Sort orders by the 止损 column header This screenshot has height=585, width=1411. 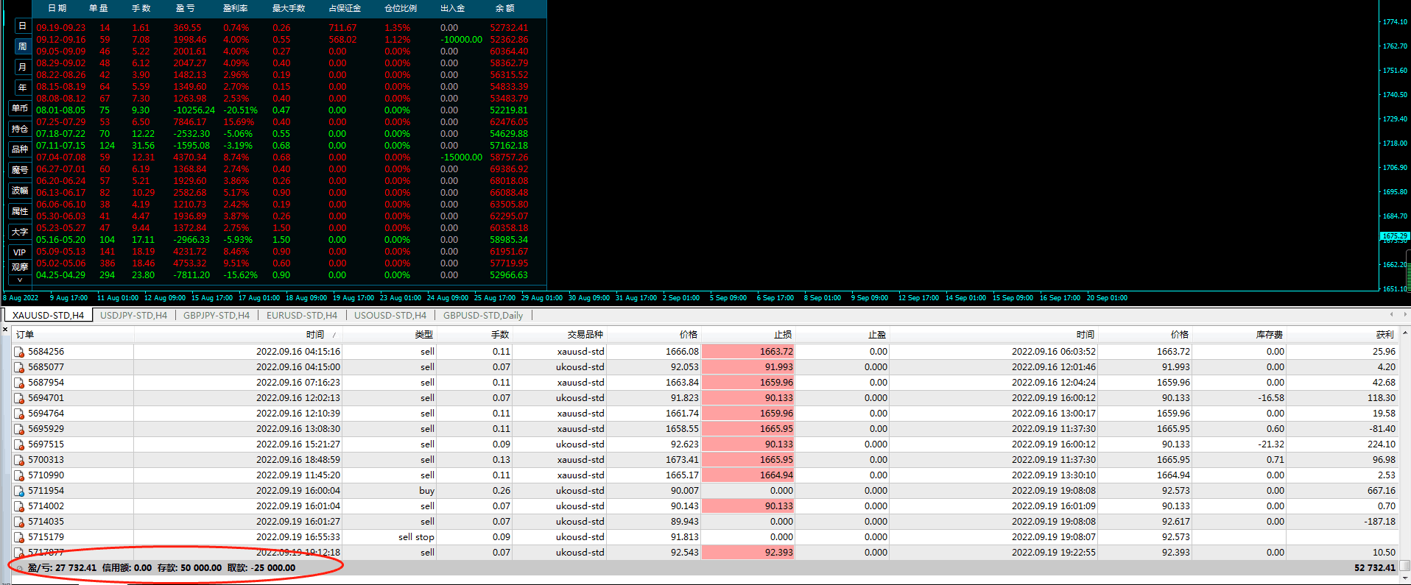tap(747, 335)
